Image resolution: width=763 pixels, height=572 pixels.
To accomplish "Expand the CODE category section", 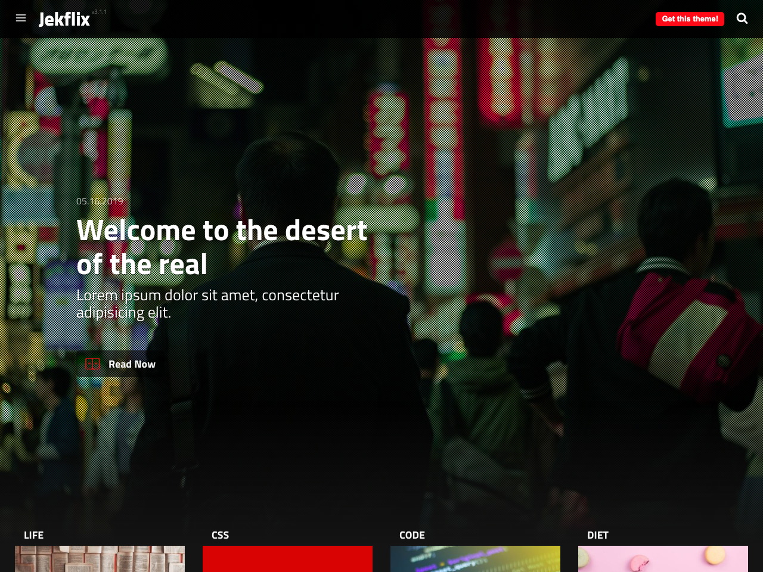I will 412,535.
